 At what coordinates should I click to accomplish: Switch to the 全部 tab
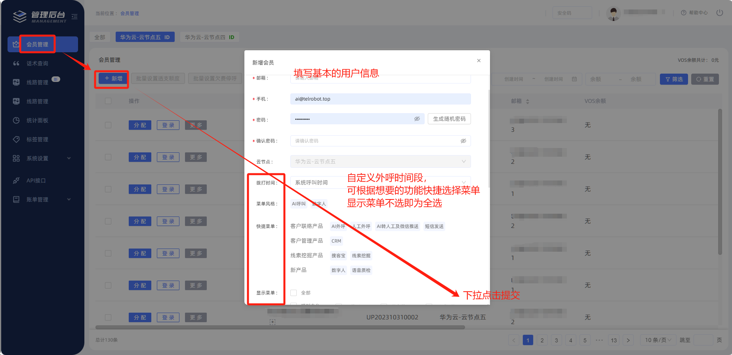(x=100, y=37)
